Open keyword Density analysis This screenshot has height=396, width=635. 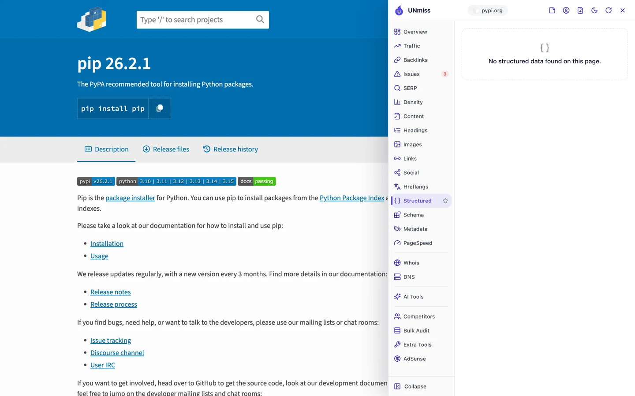click(x=421, y=102)
